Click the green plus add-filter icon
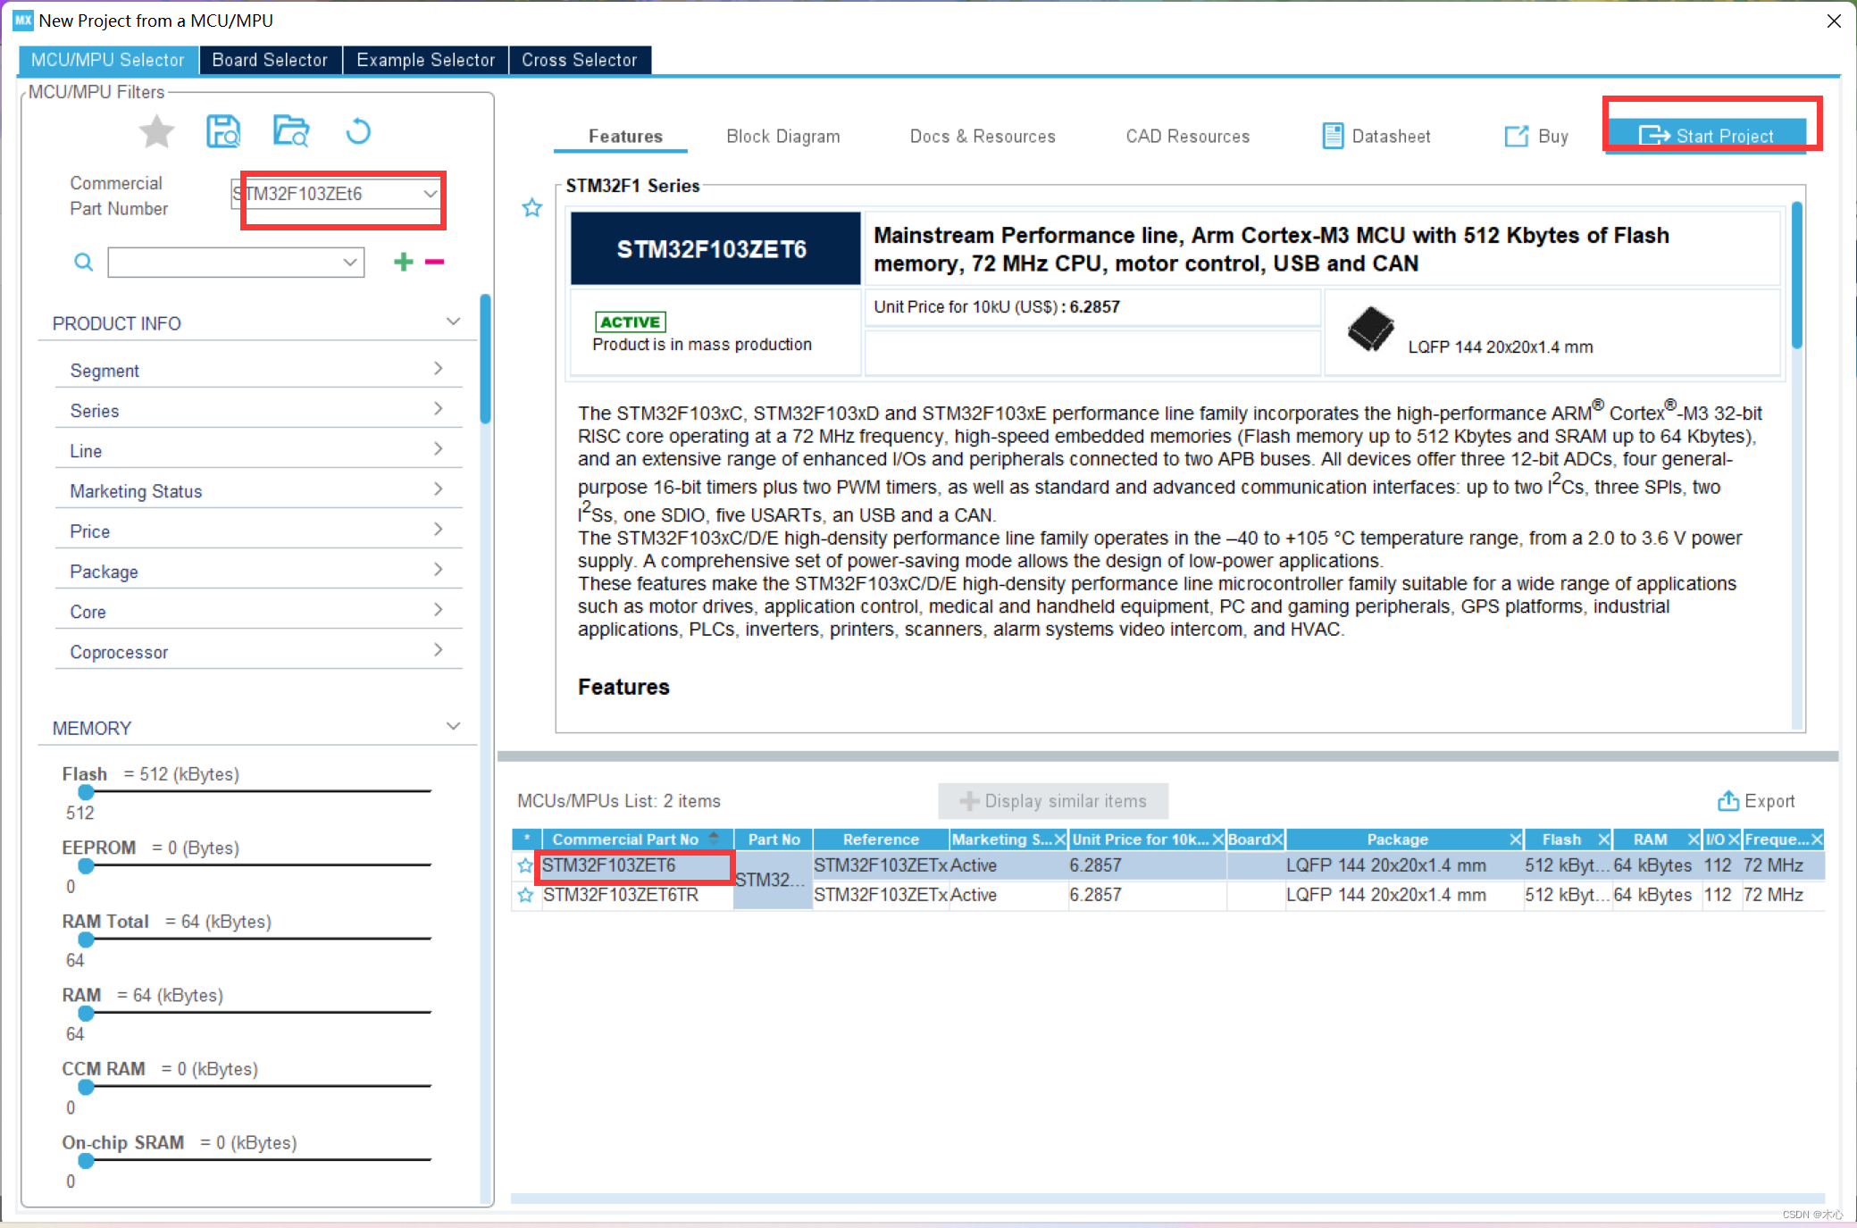The image size is (1857, 1228). coord(404,262)
